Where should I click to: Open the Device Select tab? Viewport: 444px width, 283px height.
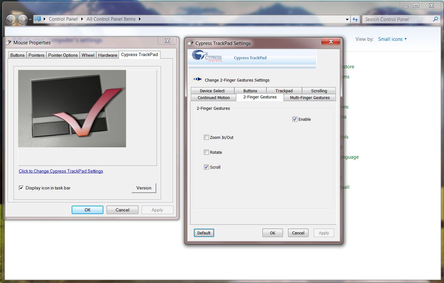[212, 91]
